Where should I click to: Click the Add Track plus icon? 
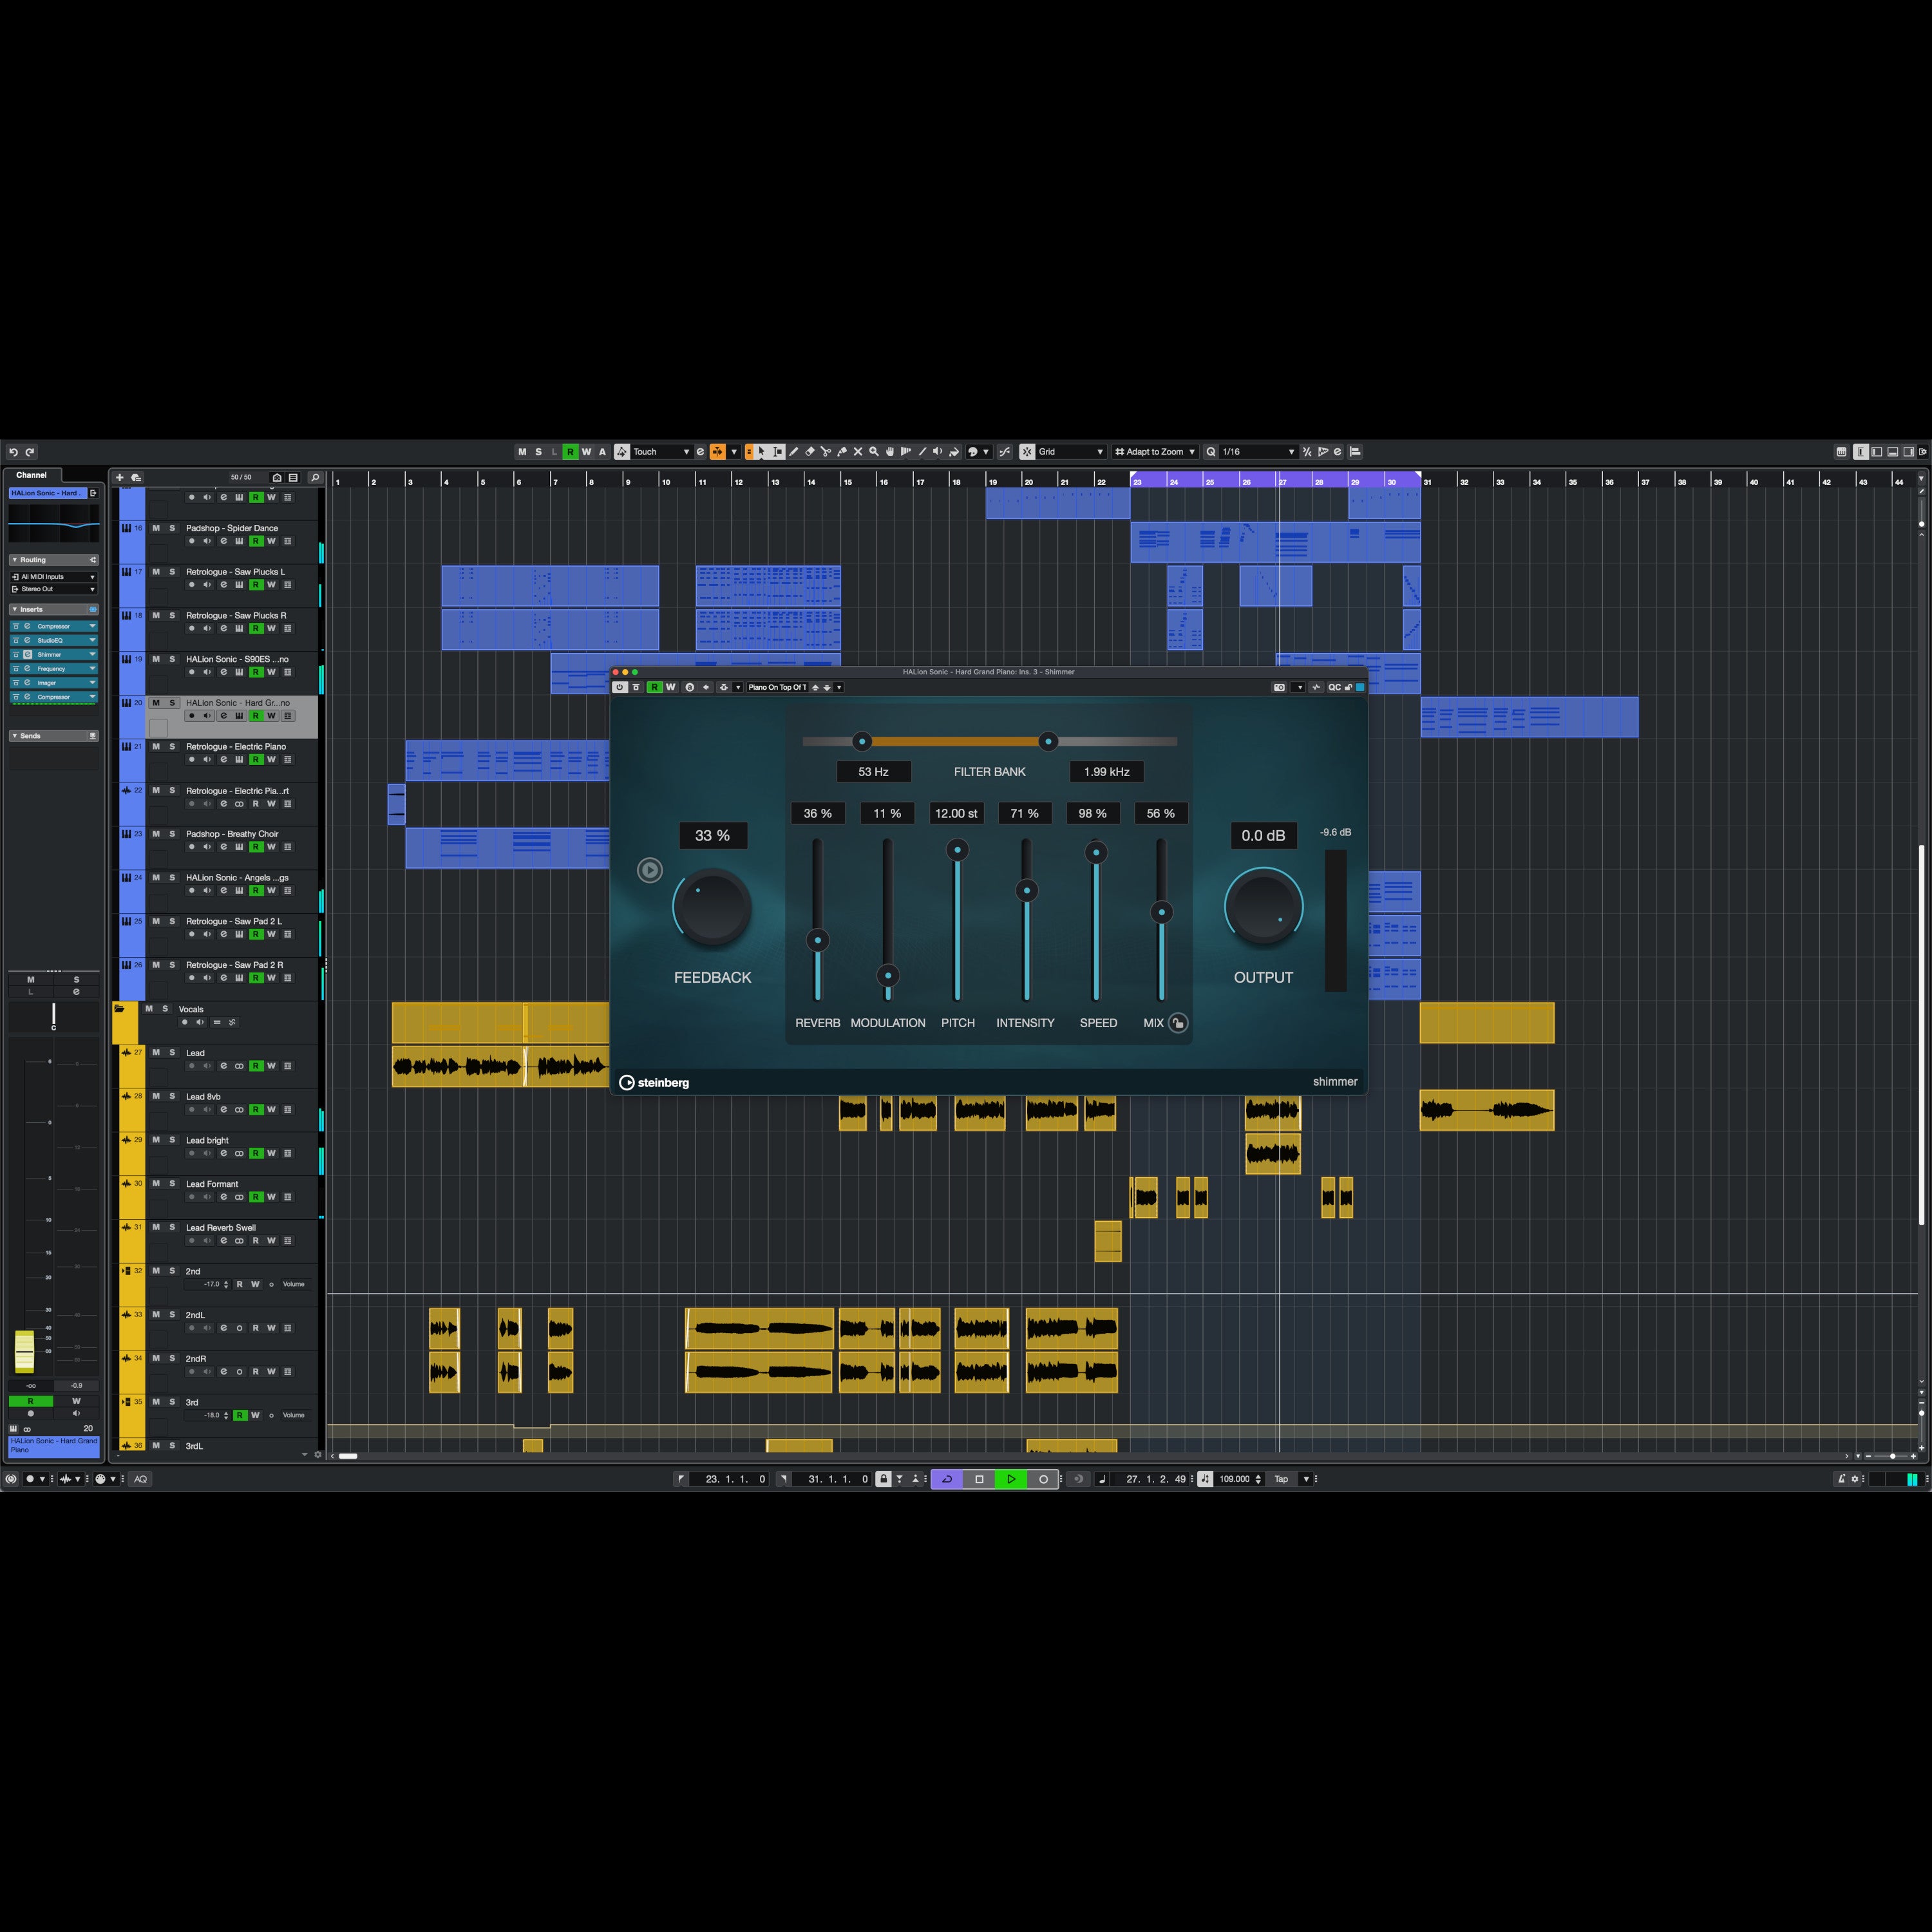click(120, 478)
